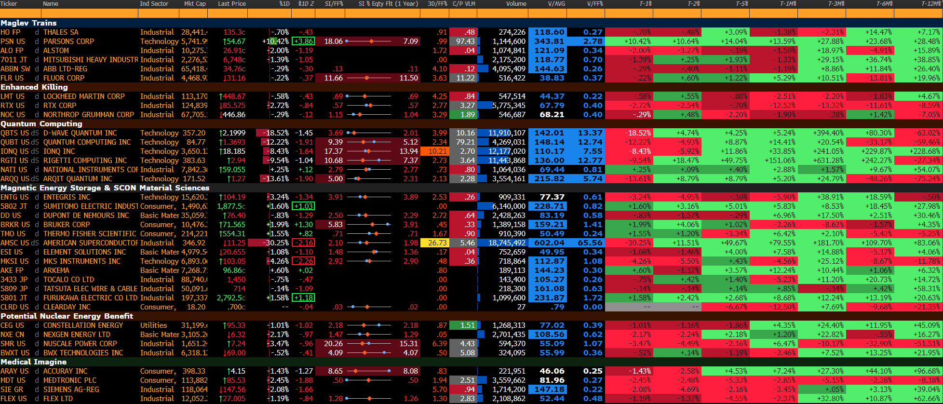Select ACCURAY INC name

click(65, 371)
